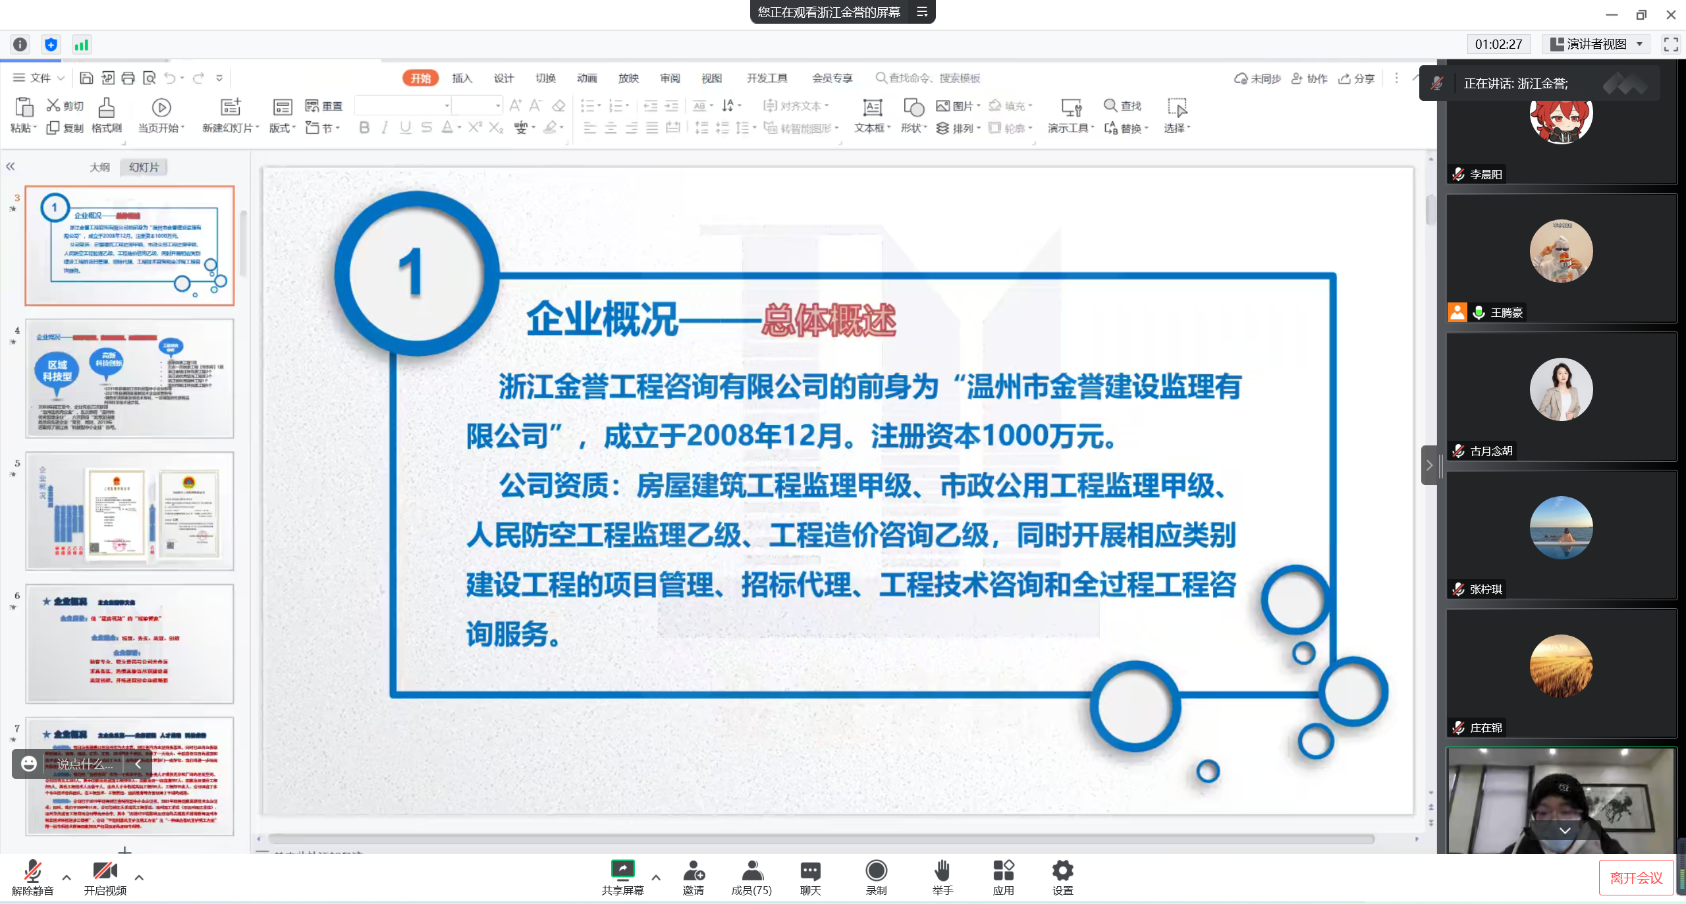This screenshot has height=904, width=1686.
Task: Select slide 5 thumbnail with certificates
Action: 130,511
